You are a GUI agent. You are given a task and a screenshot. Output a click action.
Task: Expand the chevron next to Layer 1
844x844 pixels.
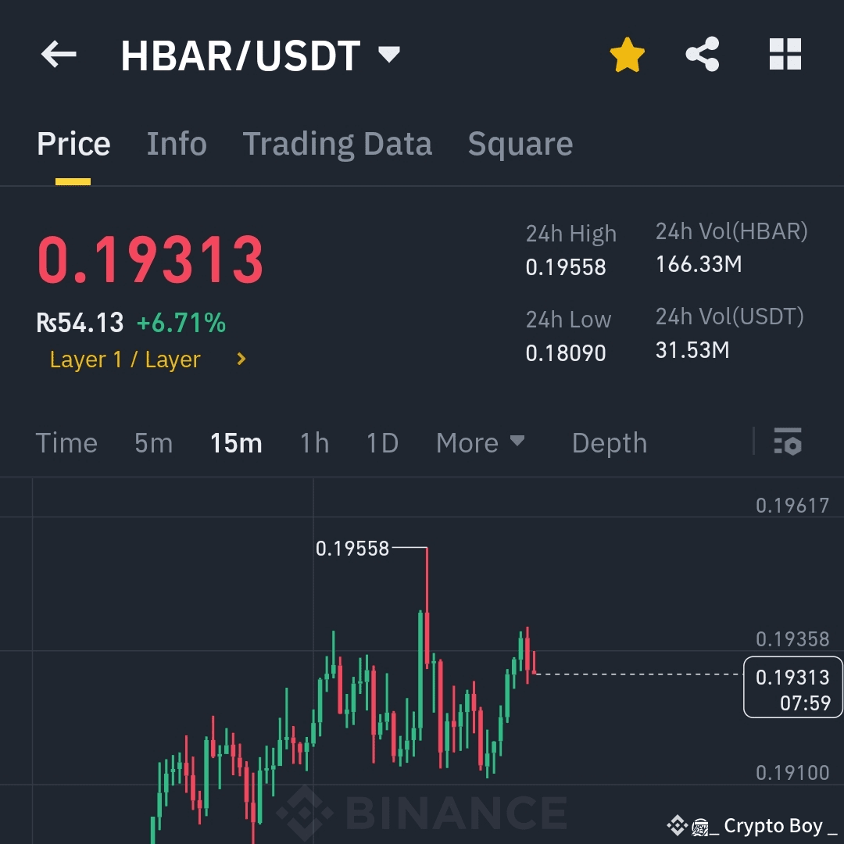coord(241,359)
